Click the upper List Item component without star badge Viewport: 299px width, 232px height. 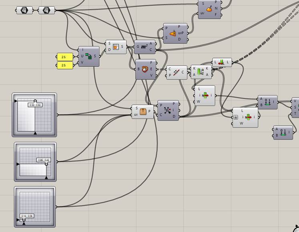(204, 95)
